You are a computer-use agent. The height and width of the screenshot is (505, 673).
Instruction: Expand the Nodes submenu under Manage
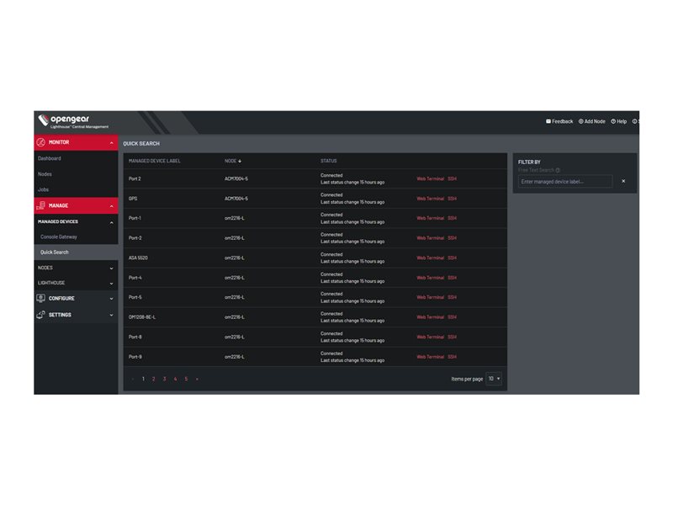[x=111, y=268]
